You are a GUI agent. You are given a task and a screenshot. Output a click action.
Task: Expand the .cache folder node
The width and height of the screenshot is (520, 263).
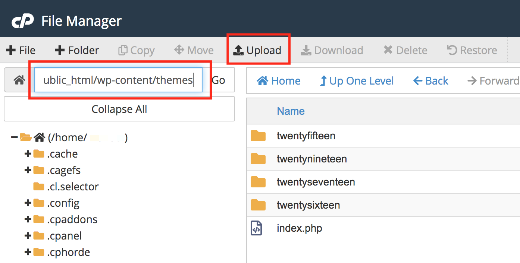(x=28, y=154)
